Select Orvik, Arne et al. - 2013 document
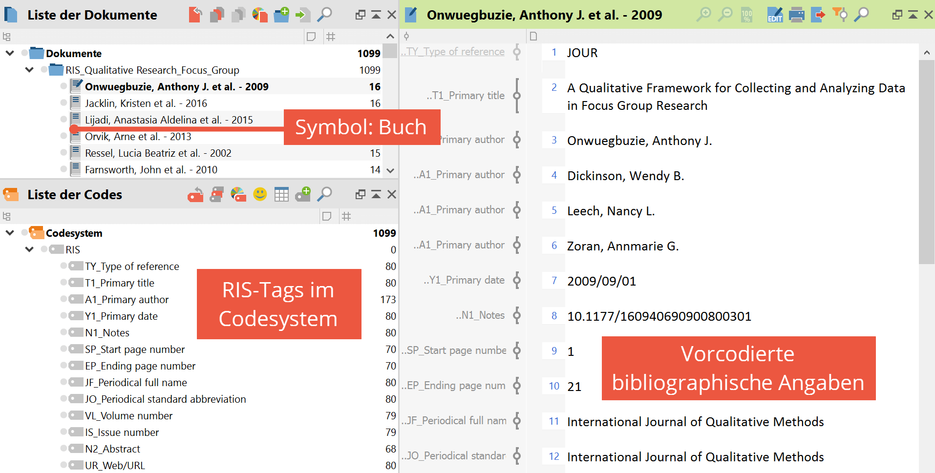Screen dimensions: 935x473 pyautogui.click(x=138, y=136)
